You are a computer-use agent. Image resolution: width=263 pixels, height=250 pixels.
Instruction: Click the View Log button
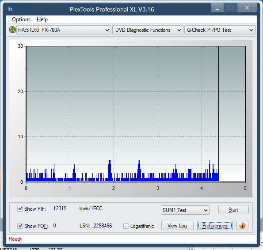[177, 226]
